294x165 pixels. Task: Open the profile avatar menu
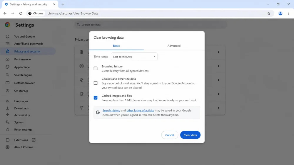tap(280, 13)
